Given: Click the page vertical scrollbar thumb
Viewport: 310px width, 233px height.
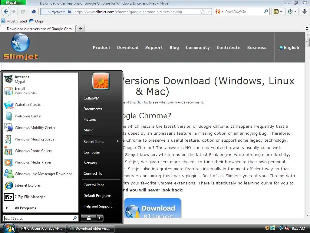Looking at the screenshot, I should 307,42.
